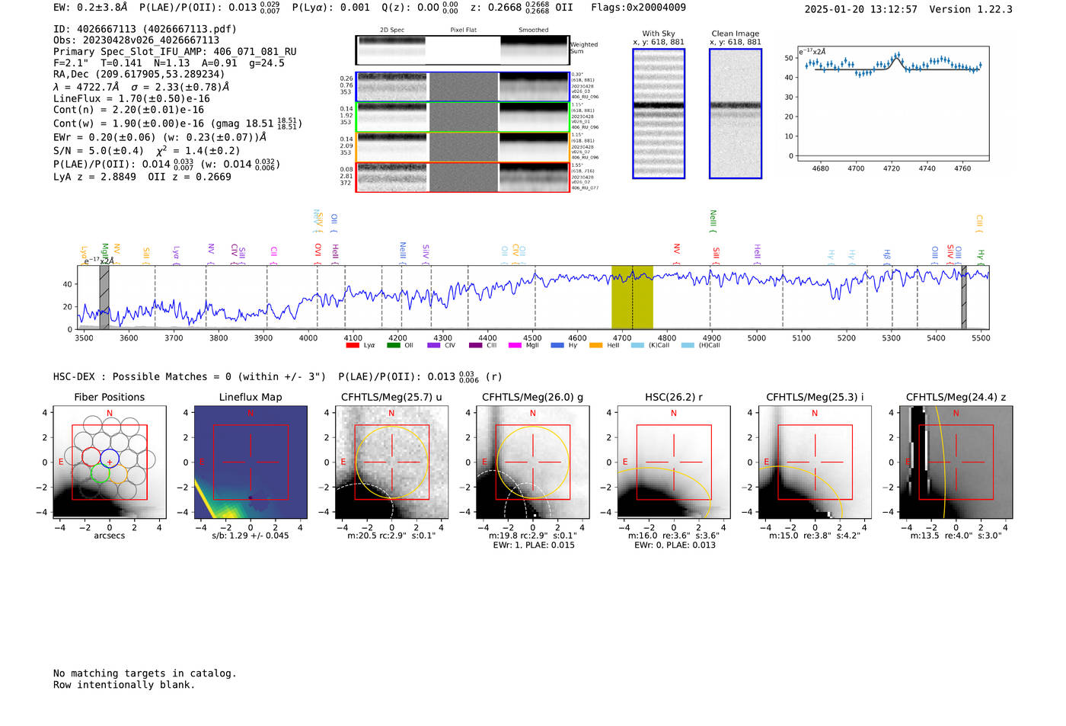1066x726 pixels.
Task: Click the green OII legend swatch
Action: click(x=393, y=345)
